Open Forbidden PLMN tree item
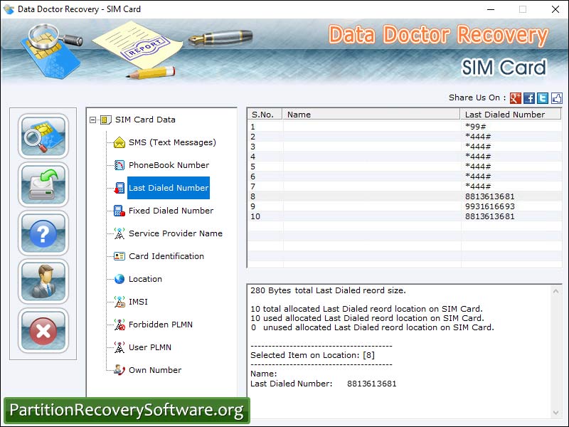 161,325
